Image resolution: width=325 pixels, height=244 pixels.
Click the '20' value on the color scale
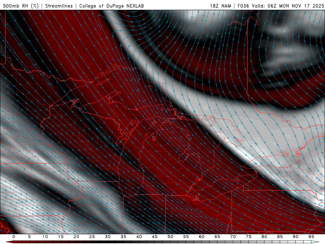pos(76,237)
